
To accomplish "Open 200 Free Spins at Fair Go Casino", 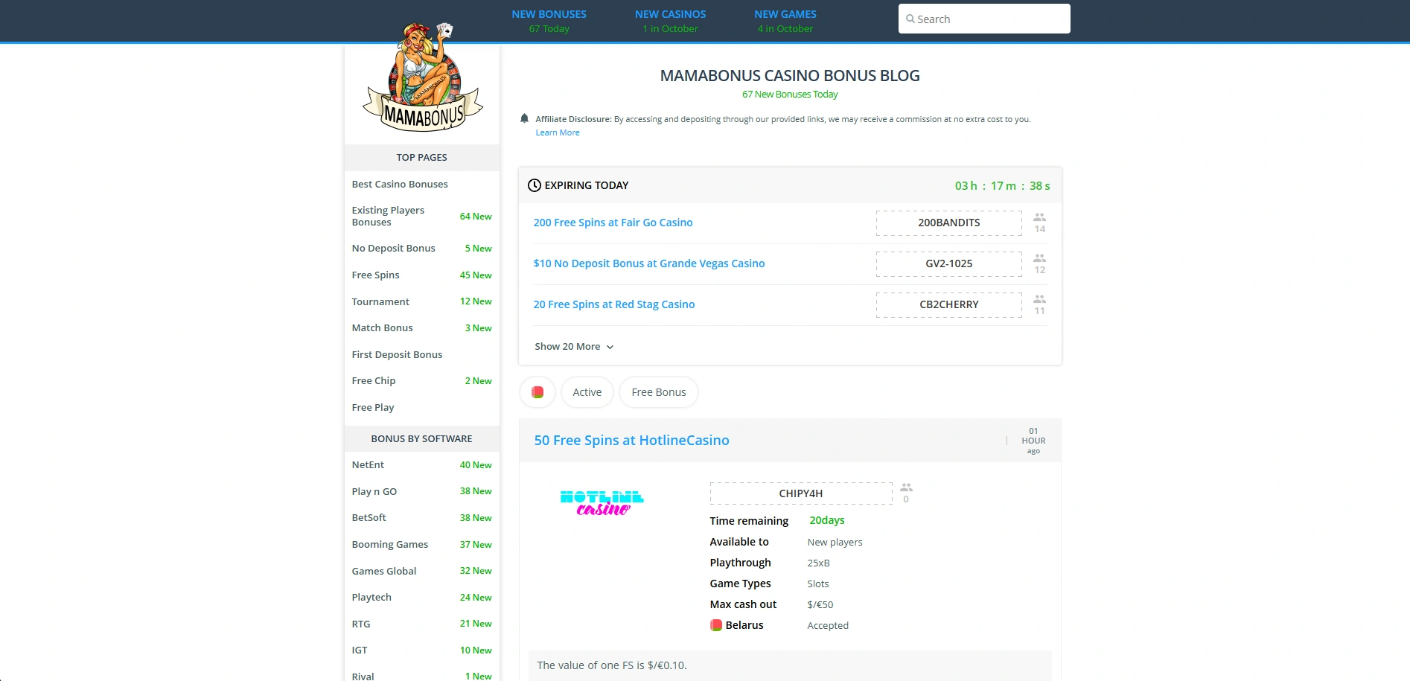I will tap(613, 223).
